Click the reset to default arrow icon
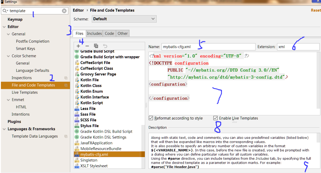Image resolution: width=321 pixels, height=173 pixels. tap(105, 46)
